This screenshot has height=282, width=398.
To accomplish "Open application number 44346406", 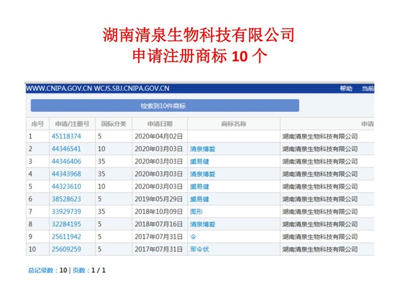I will 66,162.
